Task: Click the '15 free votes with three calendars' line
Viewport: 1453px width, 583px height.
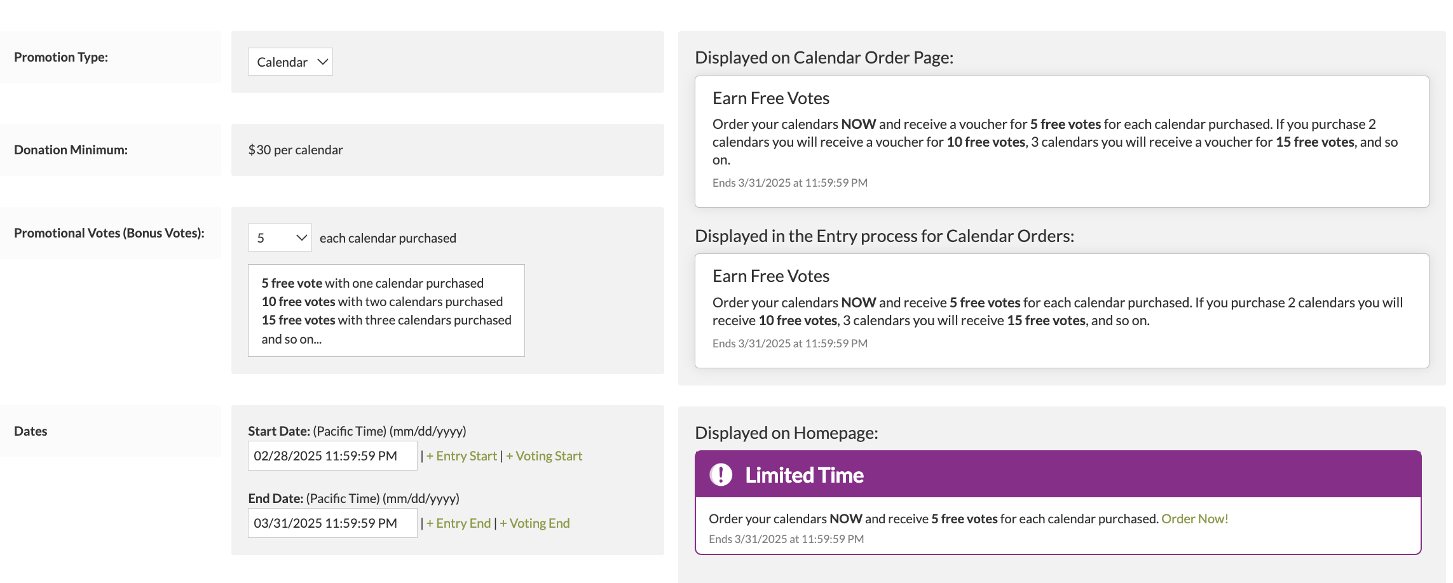Action: (x=386, y=320)
